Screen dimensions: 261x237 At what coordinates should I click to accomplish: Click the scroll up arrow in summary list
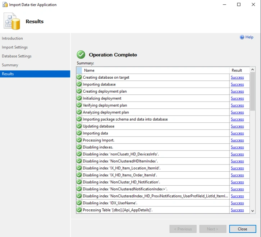(252, 70)
